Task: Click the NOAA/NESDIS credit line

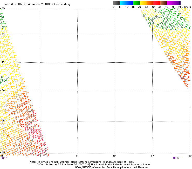Action: [112, 167]
